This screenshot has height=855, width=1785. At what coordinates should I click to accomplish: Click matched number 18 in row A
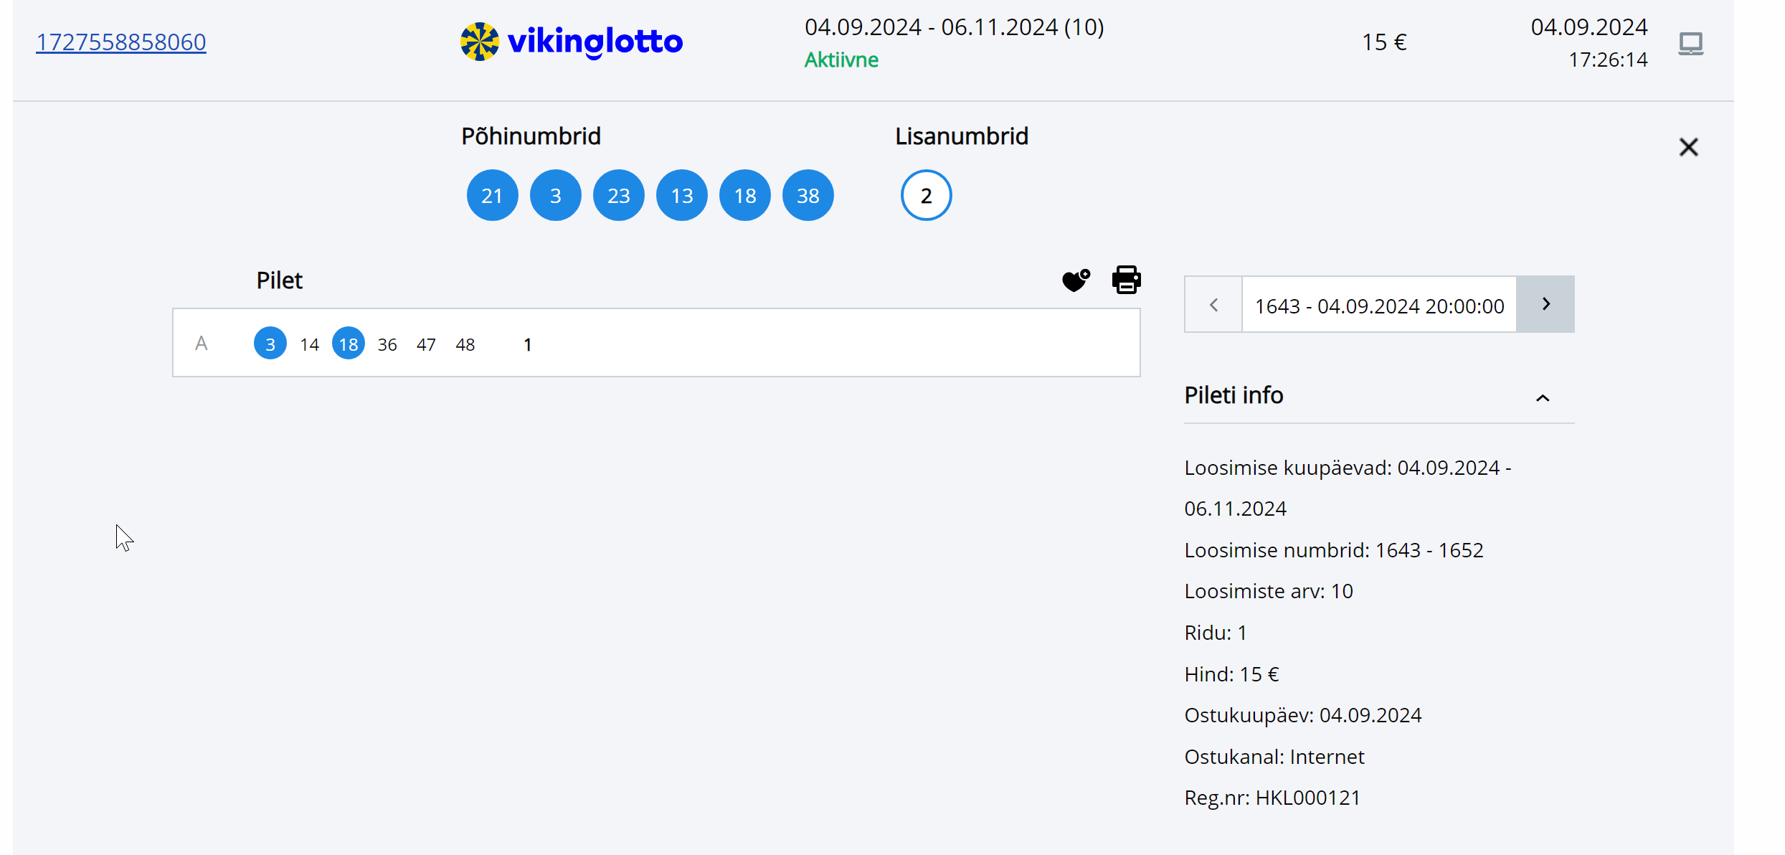349,344
